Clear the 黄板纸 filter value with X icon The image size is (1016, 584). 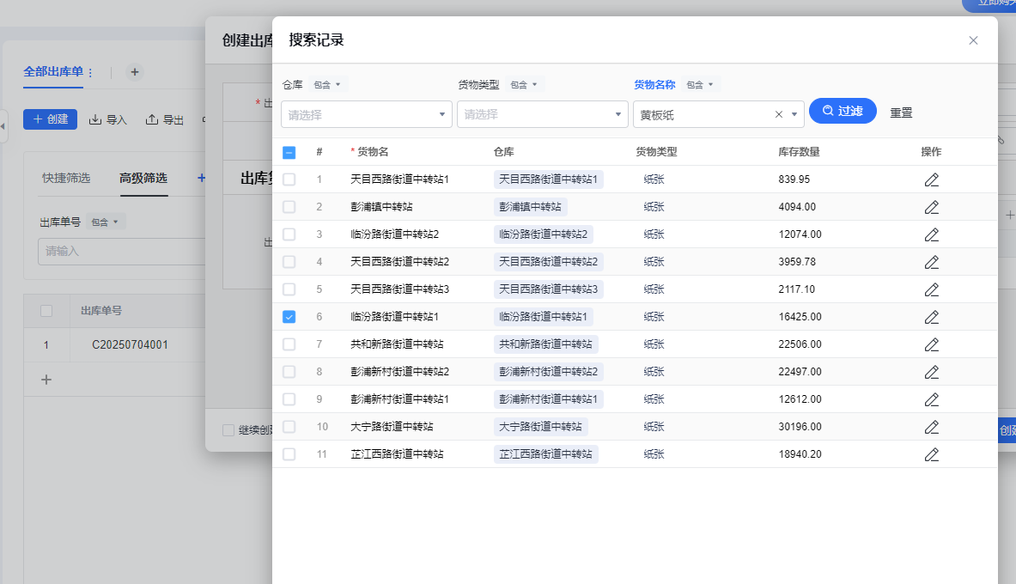(779, 115)
